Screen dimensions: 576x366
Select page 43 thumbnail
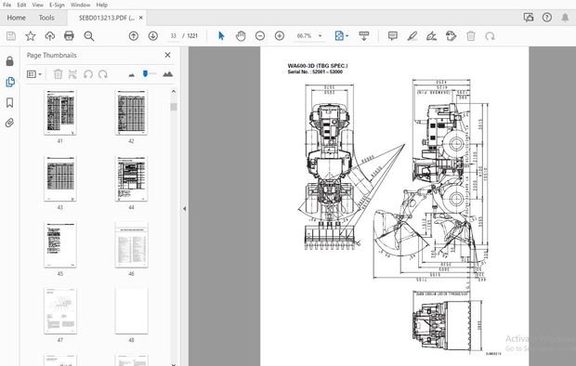tap(60, 178)
